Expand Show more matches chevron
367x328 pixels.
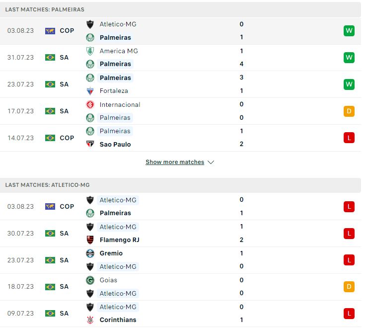tap(211, 163)
